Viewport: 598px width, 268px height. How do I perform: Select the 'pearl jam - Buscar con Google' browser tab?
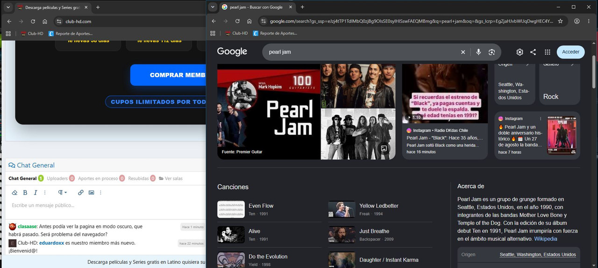point(256,7)
